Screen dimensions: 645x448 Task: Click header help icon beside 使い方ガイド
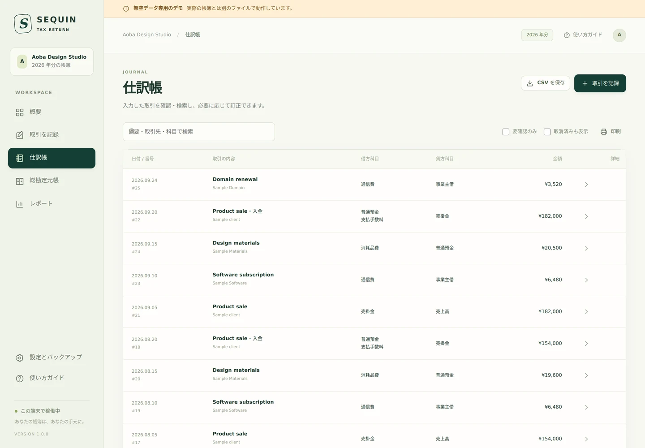click(567, 35)
